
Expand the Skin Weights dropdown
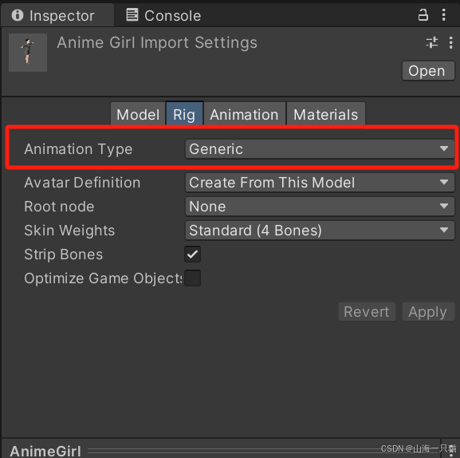click(320, 231)
